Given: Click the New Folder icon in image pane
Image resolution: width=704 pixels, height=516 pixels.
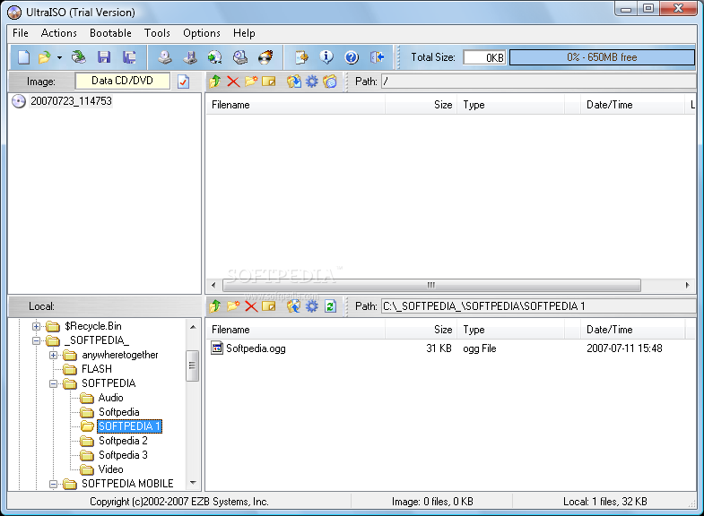Looking at the screenshot, I should point(251,82).
